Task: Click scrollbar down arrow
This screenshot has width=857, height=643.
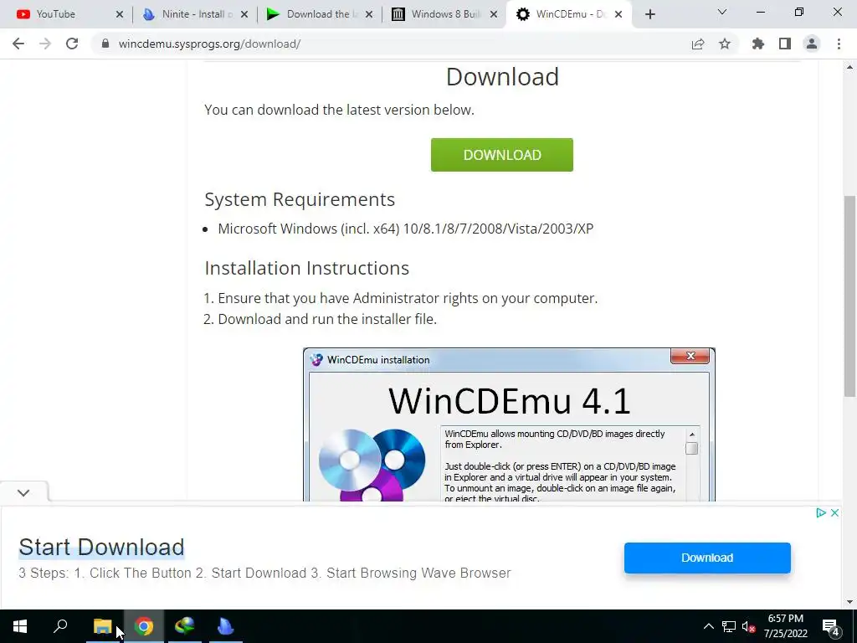Action: coord(849,603)
